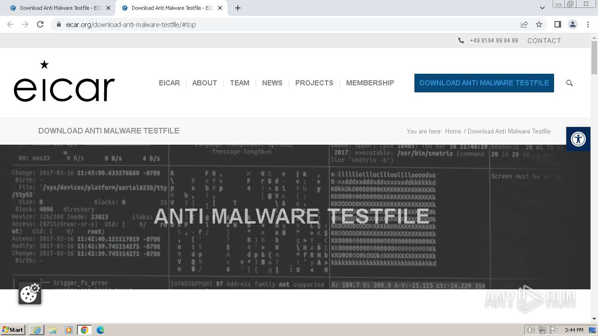Reload the page with refresh icon
This screenshot has width=598, height=336.
tap(40, 24)
